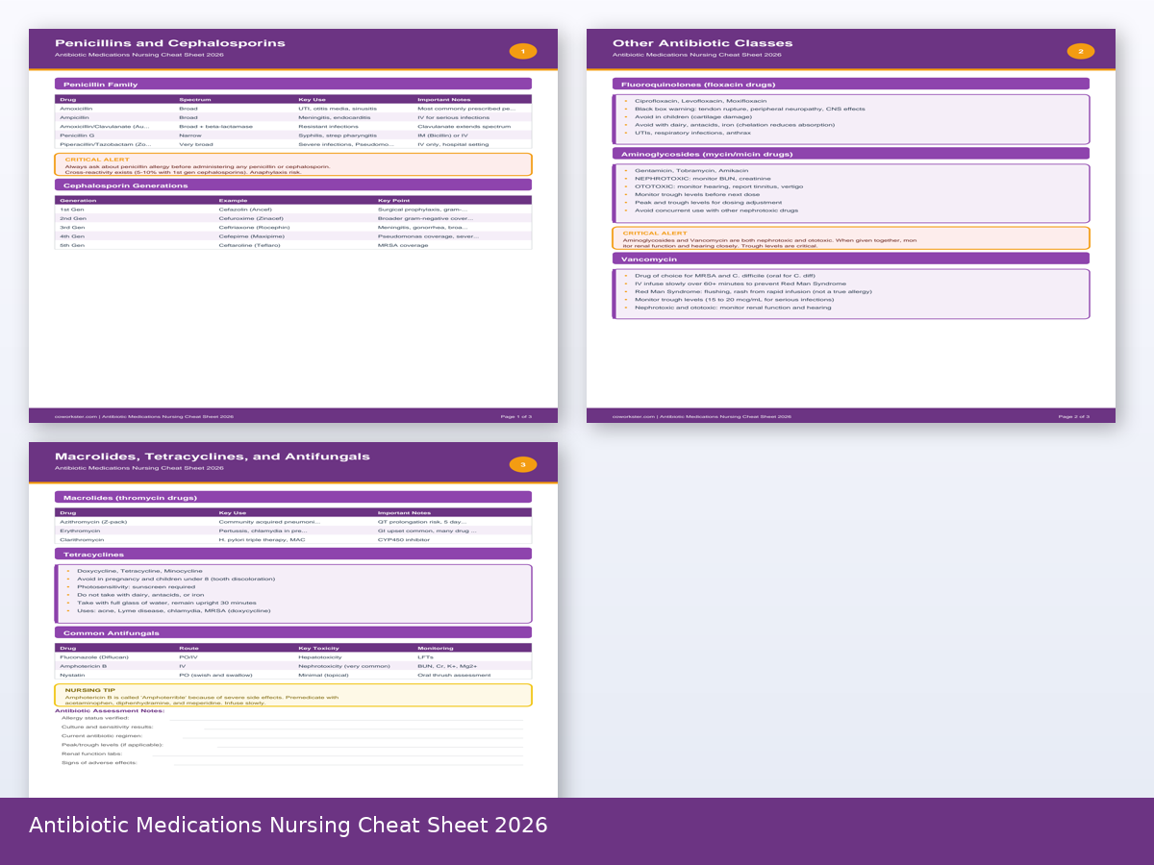Click the Cephalosporin Generations section header
This screenshot has width=1154, height=865.
click(x=292, y=185)
